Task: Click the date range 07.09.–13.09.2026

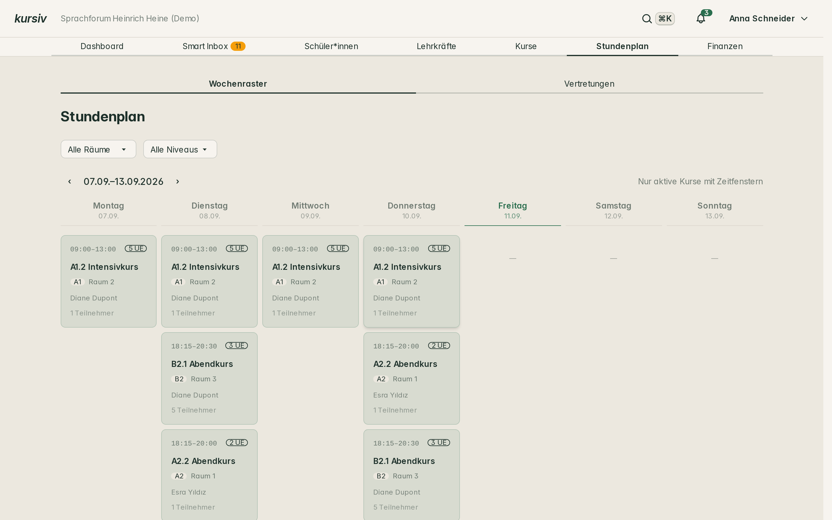Action: pyautogui.click(x=123, y=181)
